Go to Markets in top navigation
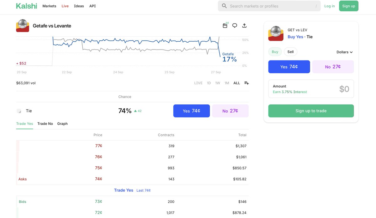The width and height of the screenshot is (376, 218). (49, 6)
